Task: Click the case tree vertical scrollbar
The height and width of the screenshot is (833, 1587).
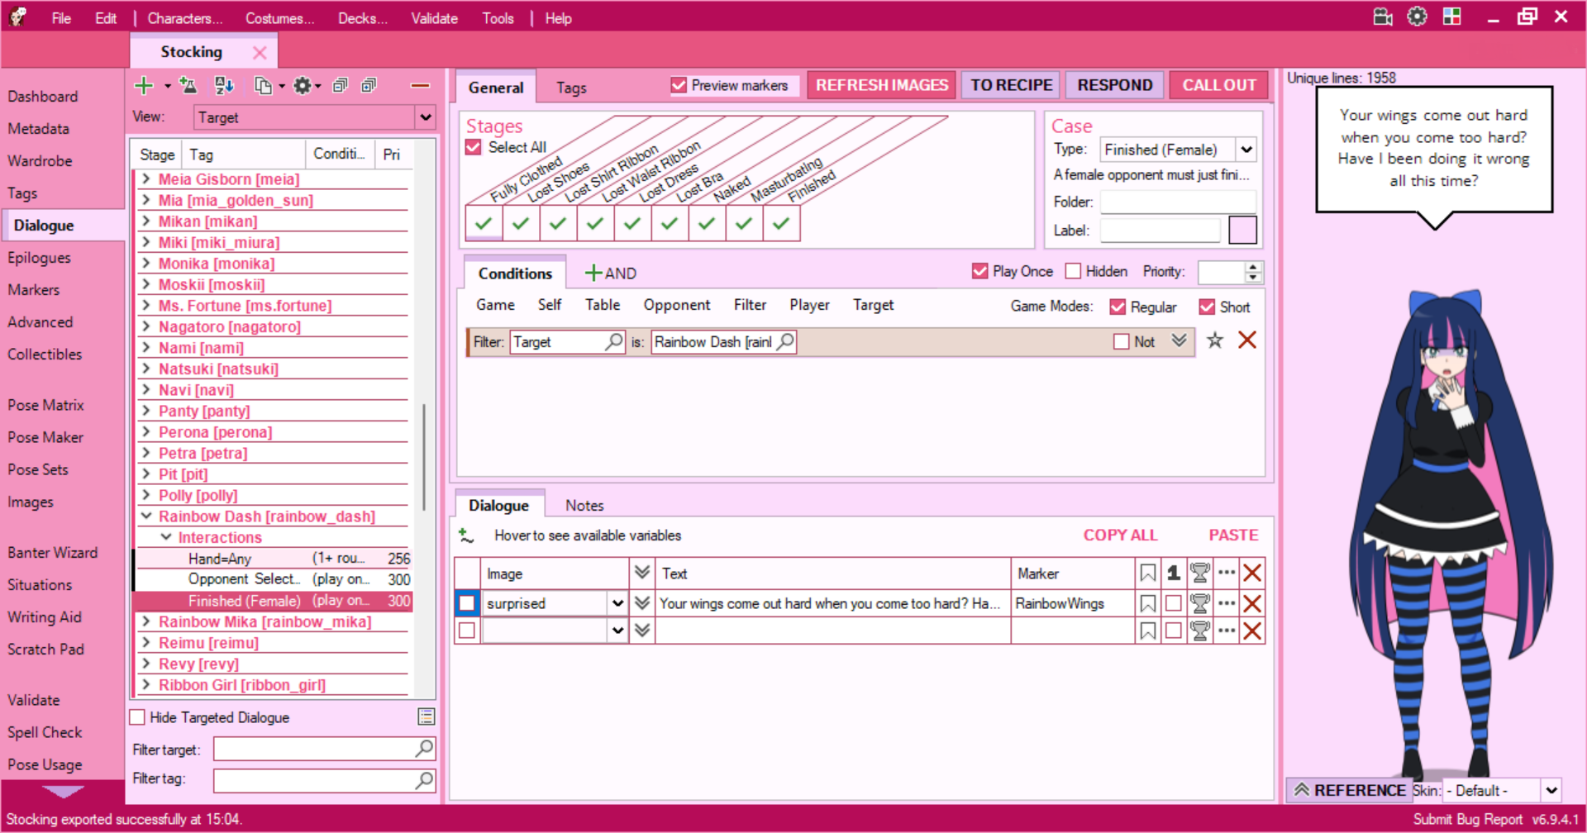Action: coord(424,457)
